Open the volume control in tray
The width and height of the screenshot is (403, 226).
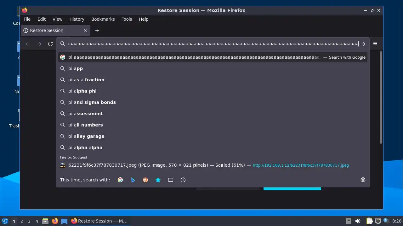click(358, 221)
